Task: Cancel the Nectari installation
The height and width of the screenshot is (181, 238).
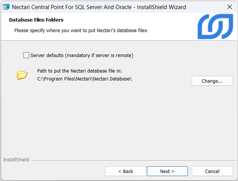Action: click(x=212, y=171)
